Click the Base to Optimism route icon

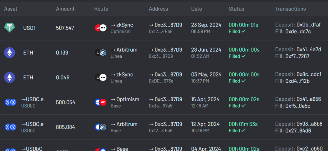[x=101, y=102]
